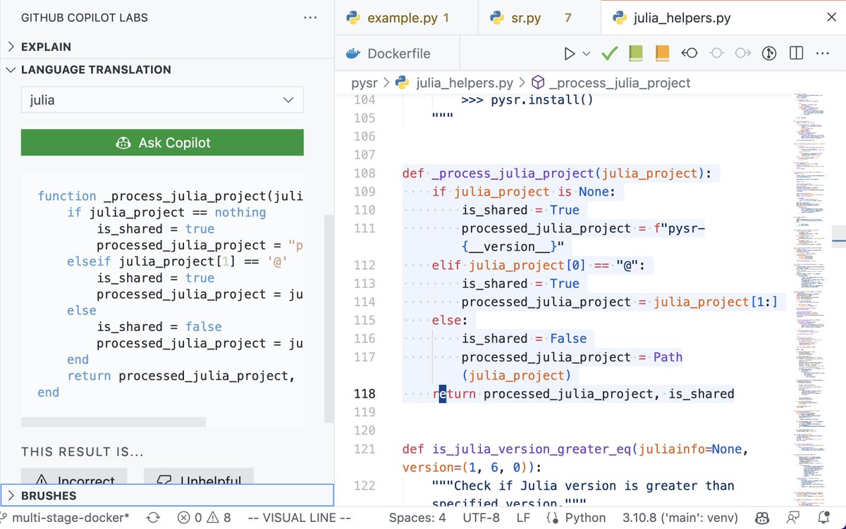This screenshot has height=529, width=846.
Task: Switch to sr.py tab
Action: (539, 18)
